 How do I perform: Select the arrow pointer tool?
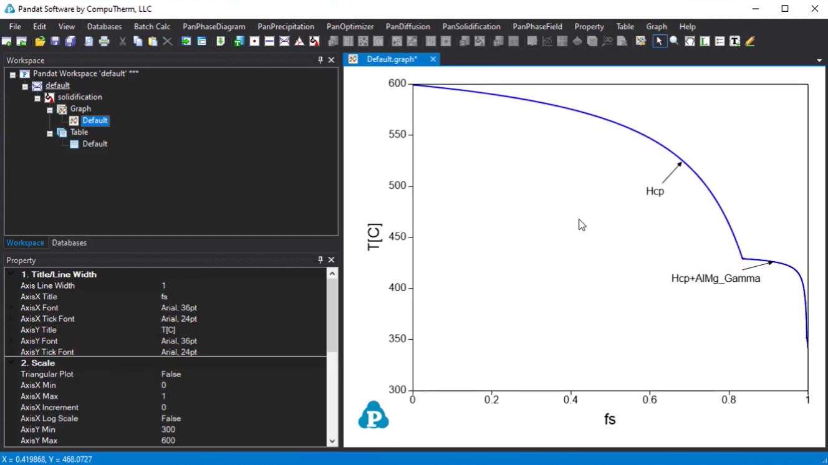click(659, 42)
